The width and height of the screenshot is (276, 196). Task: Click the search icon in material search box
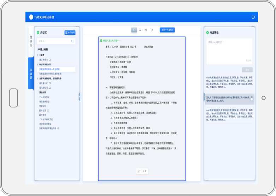tap(72, 41)
